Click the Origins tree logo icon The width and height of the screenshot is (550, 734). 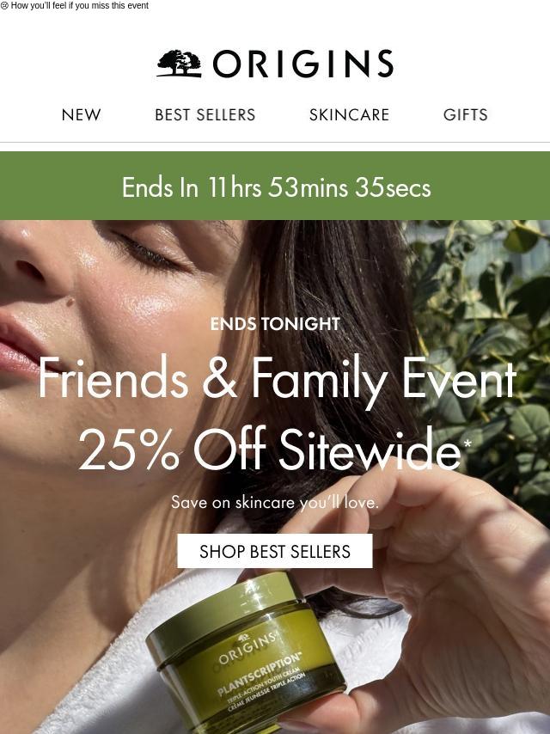point(180,64)
